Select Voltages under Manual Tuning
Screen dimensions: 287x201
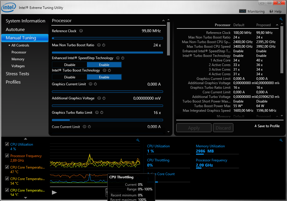18,66
